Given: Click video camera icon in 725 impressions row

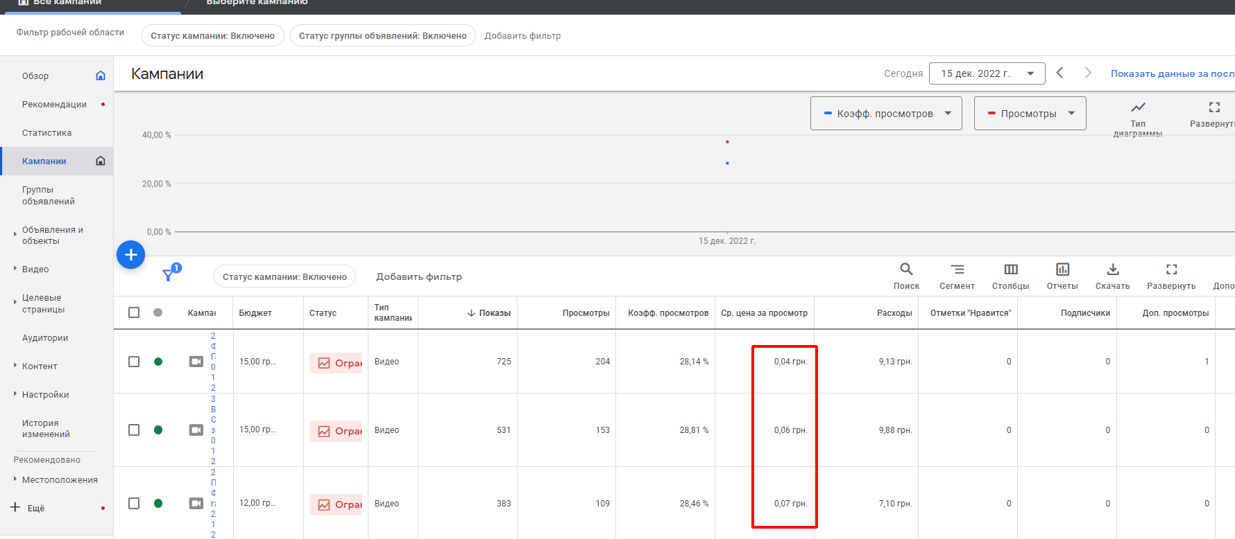Looking at the screenshot, I should 196,362.
